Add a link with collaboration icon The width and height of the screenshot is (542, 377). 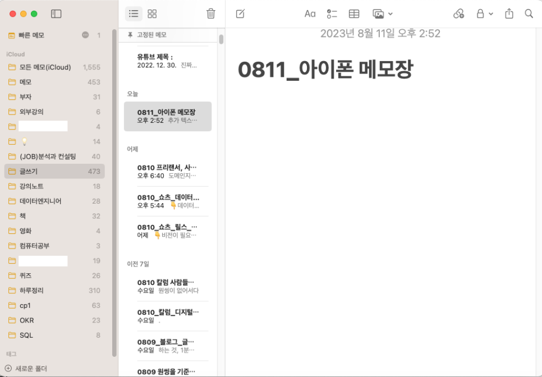458,14
